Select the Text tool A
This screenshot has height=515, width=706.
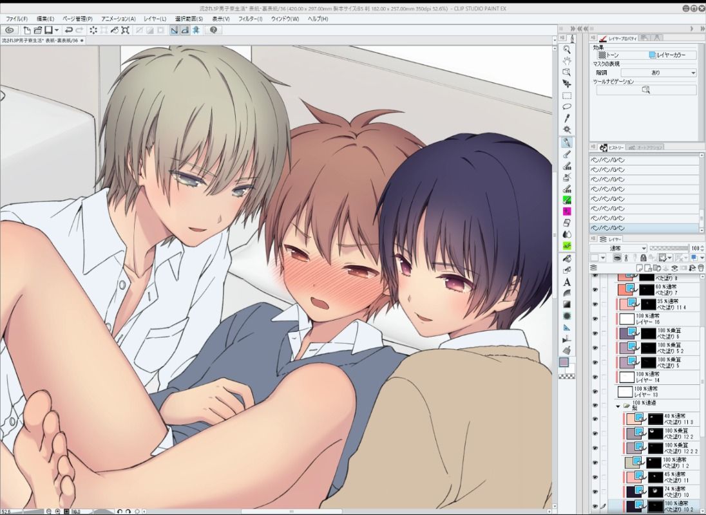pyautogui.click(x=567, y=282)
